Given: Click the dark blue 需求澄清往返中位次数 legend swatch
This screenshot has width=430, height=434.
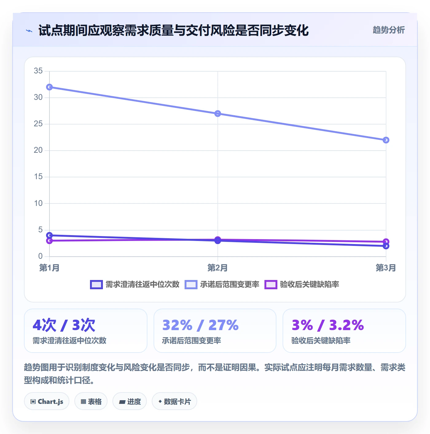Looking at the screenshot, I should pyautogui.click(x=96, y=285).
